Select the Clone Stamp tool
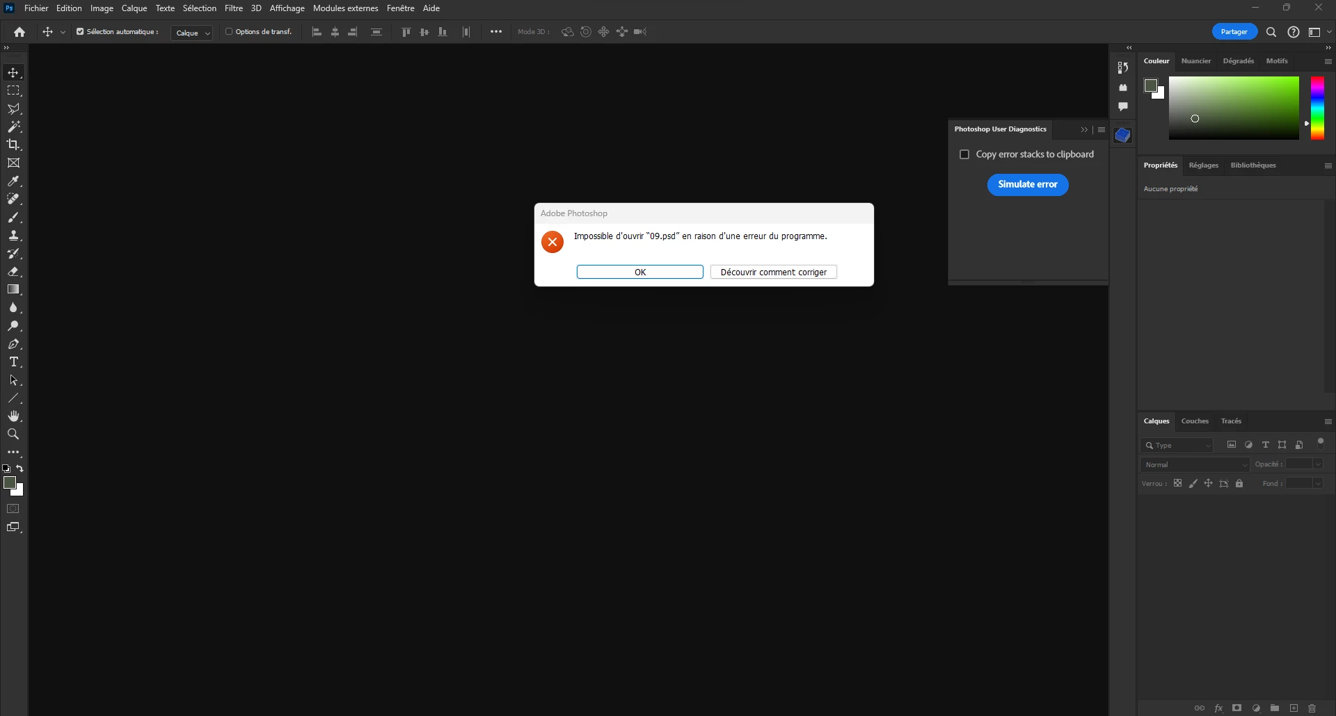 tap(13, 236)
